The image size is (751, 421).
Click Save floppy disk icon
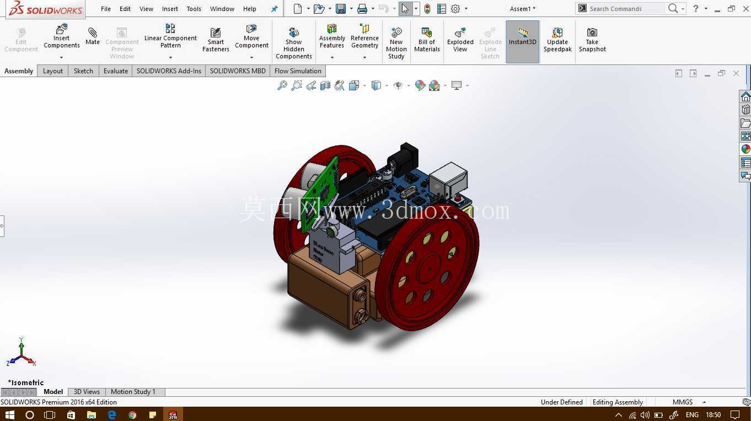[x=341, y=9]
